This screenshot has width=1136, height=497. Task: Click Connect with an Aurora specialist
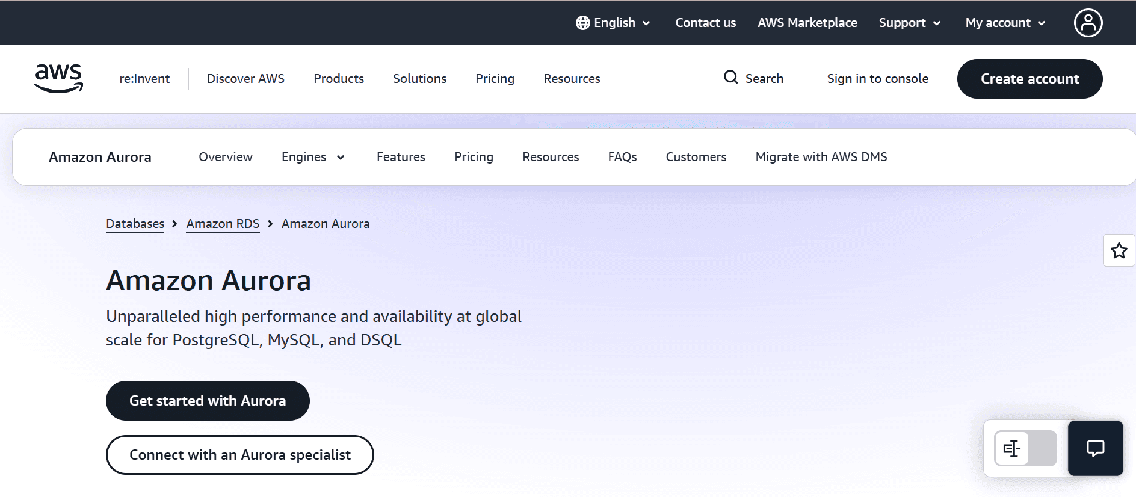click(239, 455)
